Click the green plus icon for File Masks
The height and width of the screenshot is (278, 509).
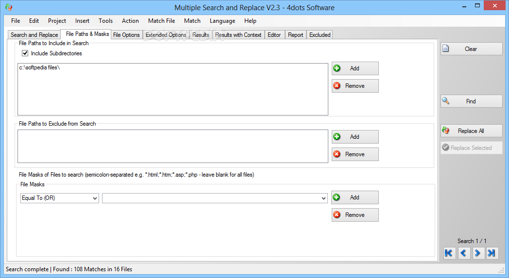pyautogui.click(x=337, y=197)
